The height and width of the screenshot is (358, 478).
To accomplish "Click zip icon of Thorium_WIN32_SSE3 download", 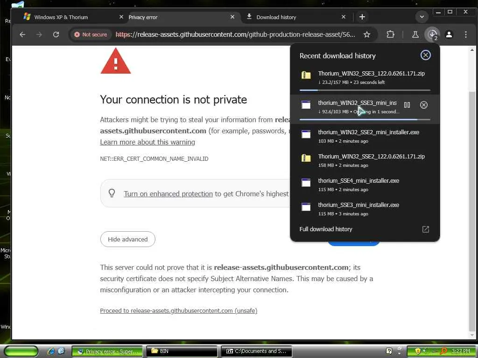I will point(306,75).
